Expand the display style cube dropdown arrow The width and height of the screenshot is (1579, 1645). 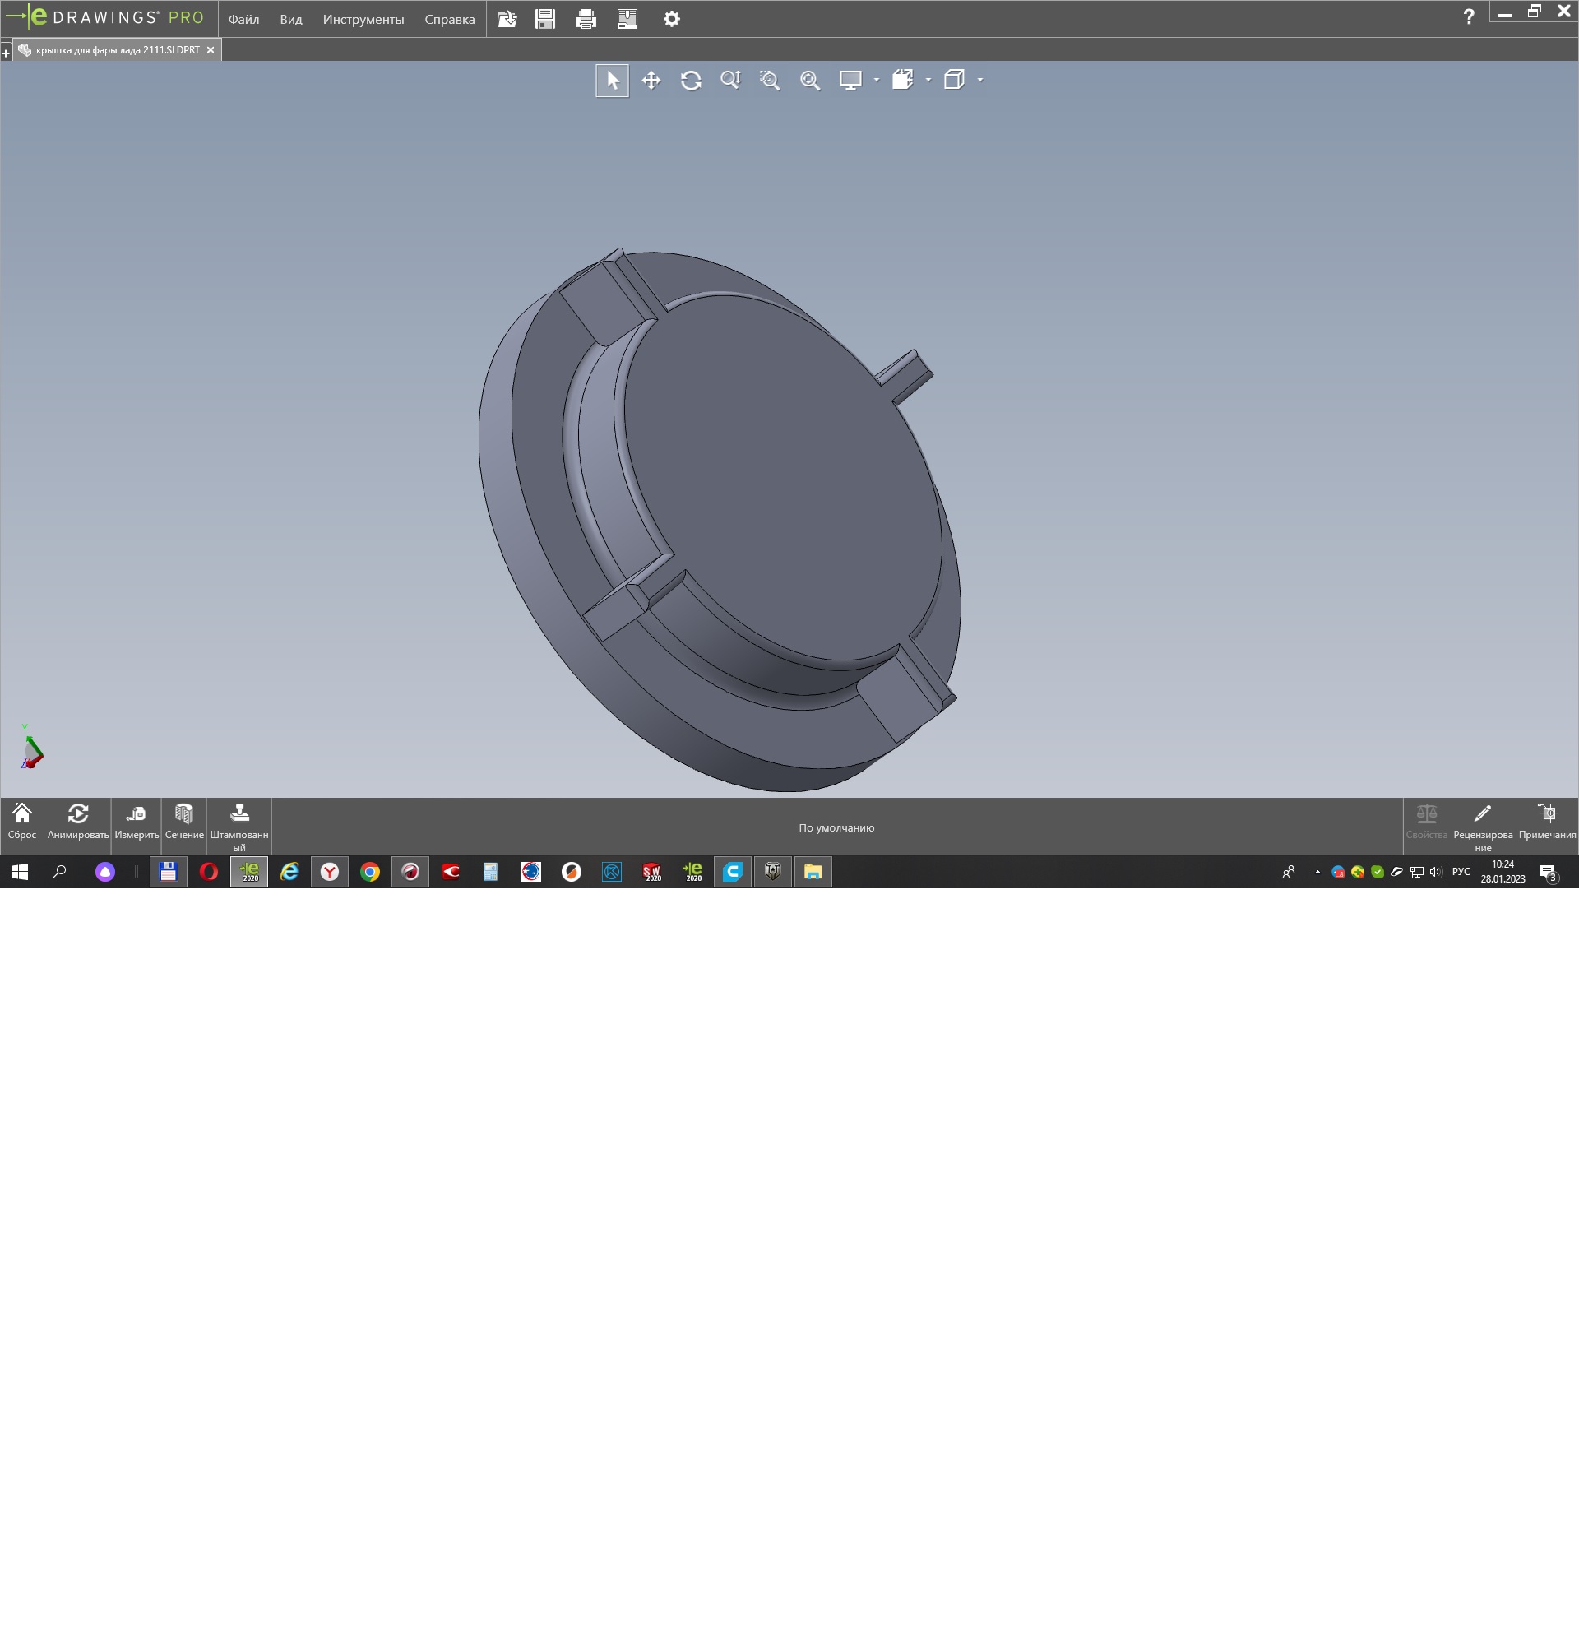pos(980,81)
